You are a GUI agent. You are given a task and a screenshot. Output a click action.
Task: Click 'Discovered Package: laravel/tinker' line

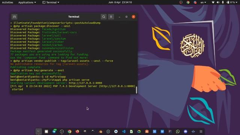[37, 42]
